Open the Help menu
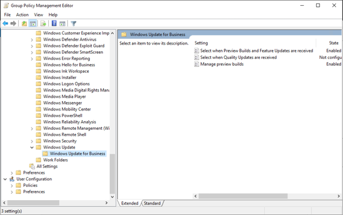Image resolution: width=343 pixels, height=215 pixels. (x=53, y=15)
